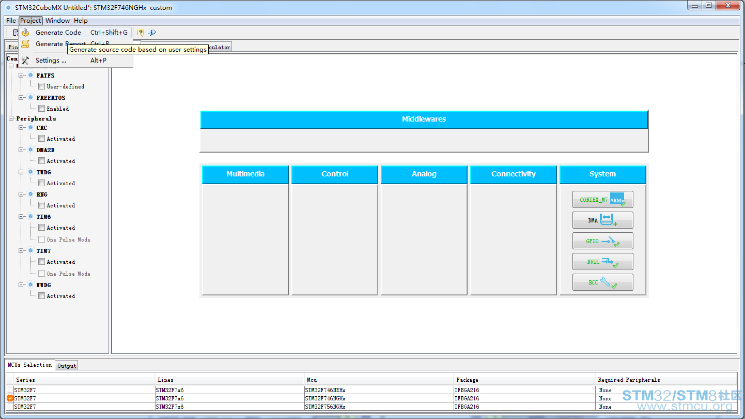The width and height of the screenshot is (745, 419).
Task: Select the STM32F746NEHx cell in the Mcu column
Action: 379,390
